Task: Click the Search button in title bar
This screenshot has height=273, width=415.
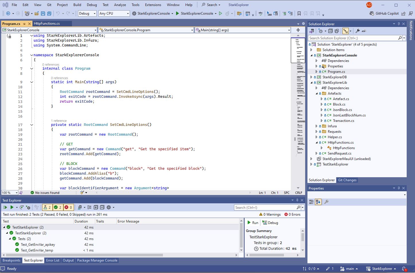Action: point(211,5)
